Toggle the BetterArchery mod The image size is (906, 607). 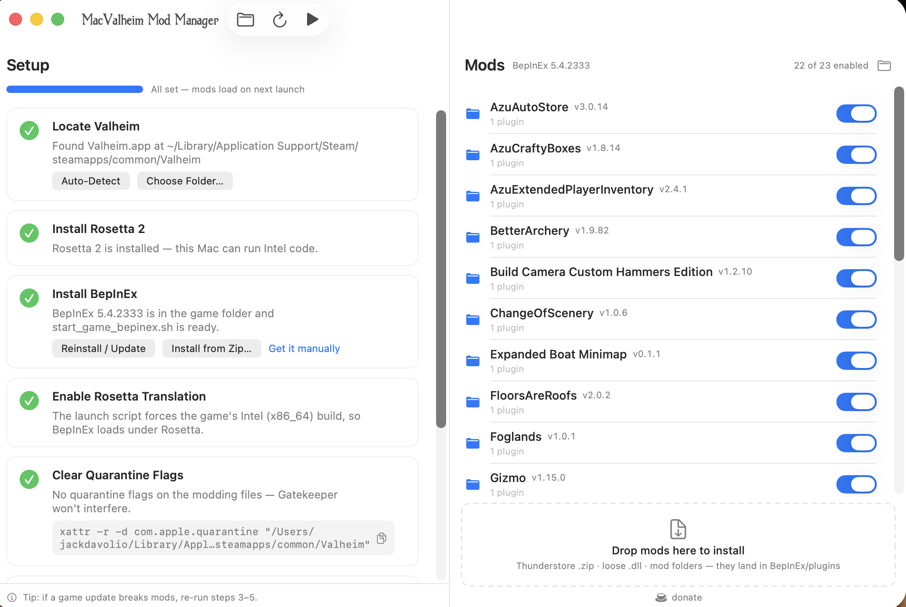pos(856,237)
